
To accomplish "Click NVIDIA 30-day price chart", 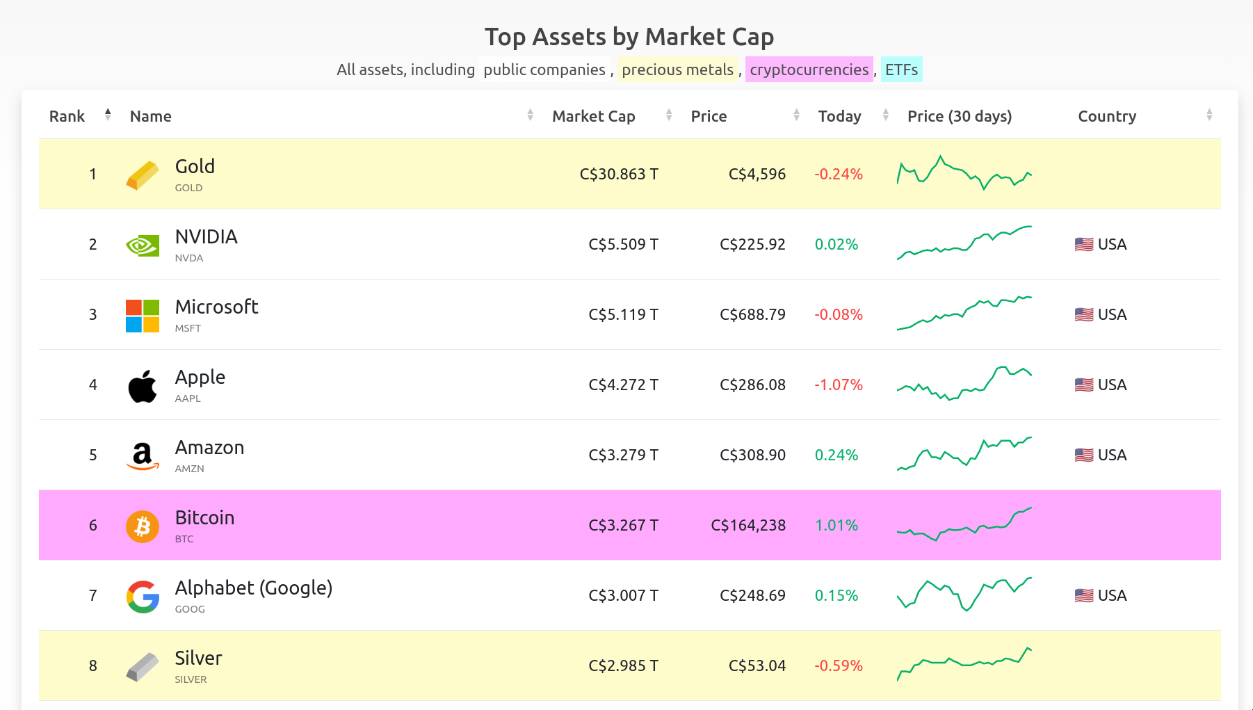I will [964, 243].
